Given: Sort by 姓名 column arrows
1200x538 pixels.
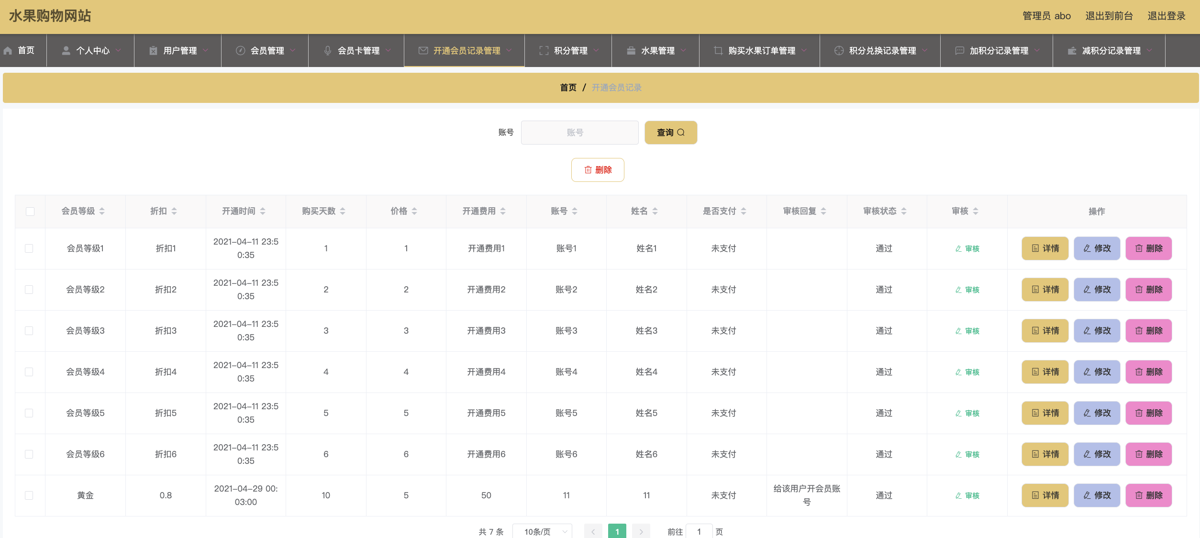Looking at the screenshot, I should click(x=655, y=211).
